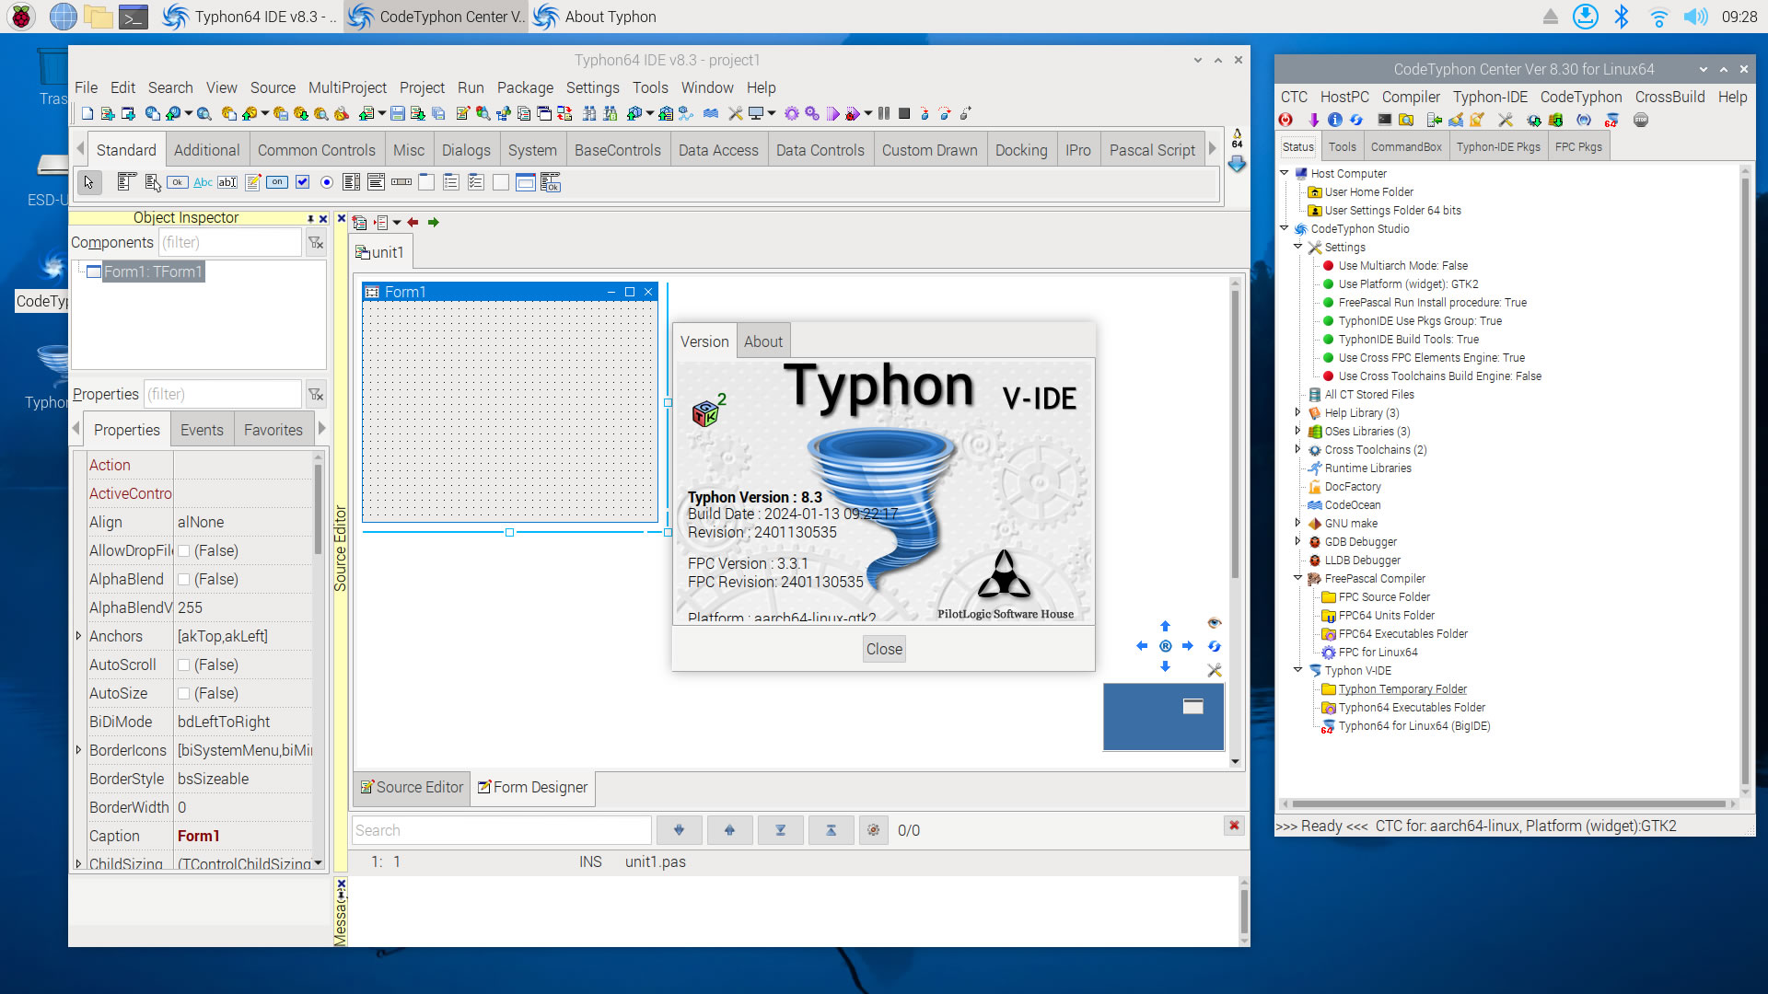
Task: Expand the OSes Libraries (3) node
Action: [1298, 431]
